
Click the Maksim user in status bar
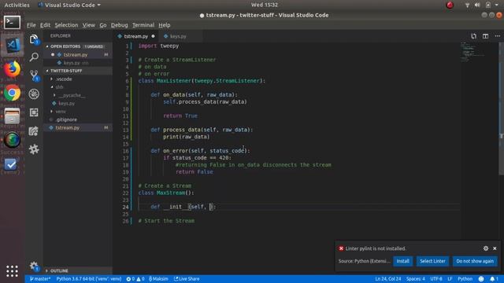[158, 279]
